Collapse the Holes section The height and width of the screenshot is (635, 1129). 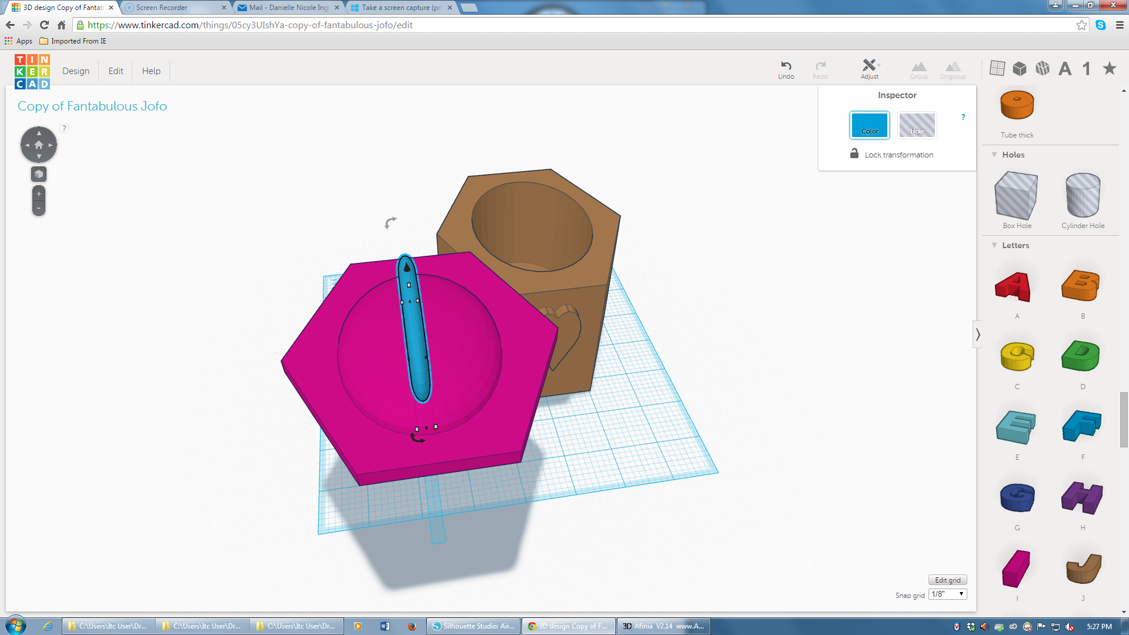coord(994,155)
